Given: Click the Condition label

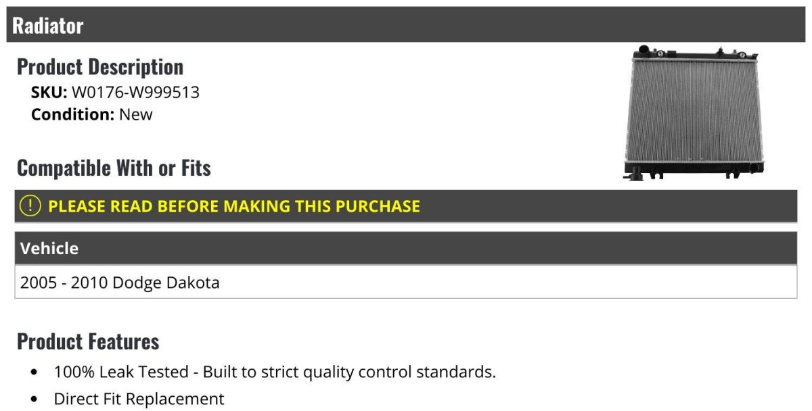Looking at the screenshot, I should [x=72, y=114].
